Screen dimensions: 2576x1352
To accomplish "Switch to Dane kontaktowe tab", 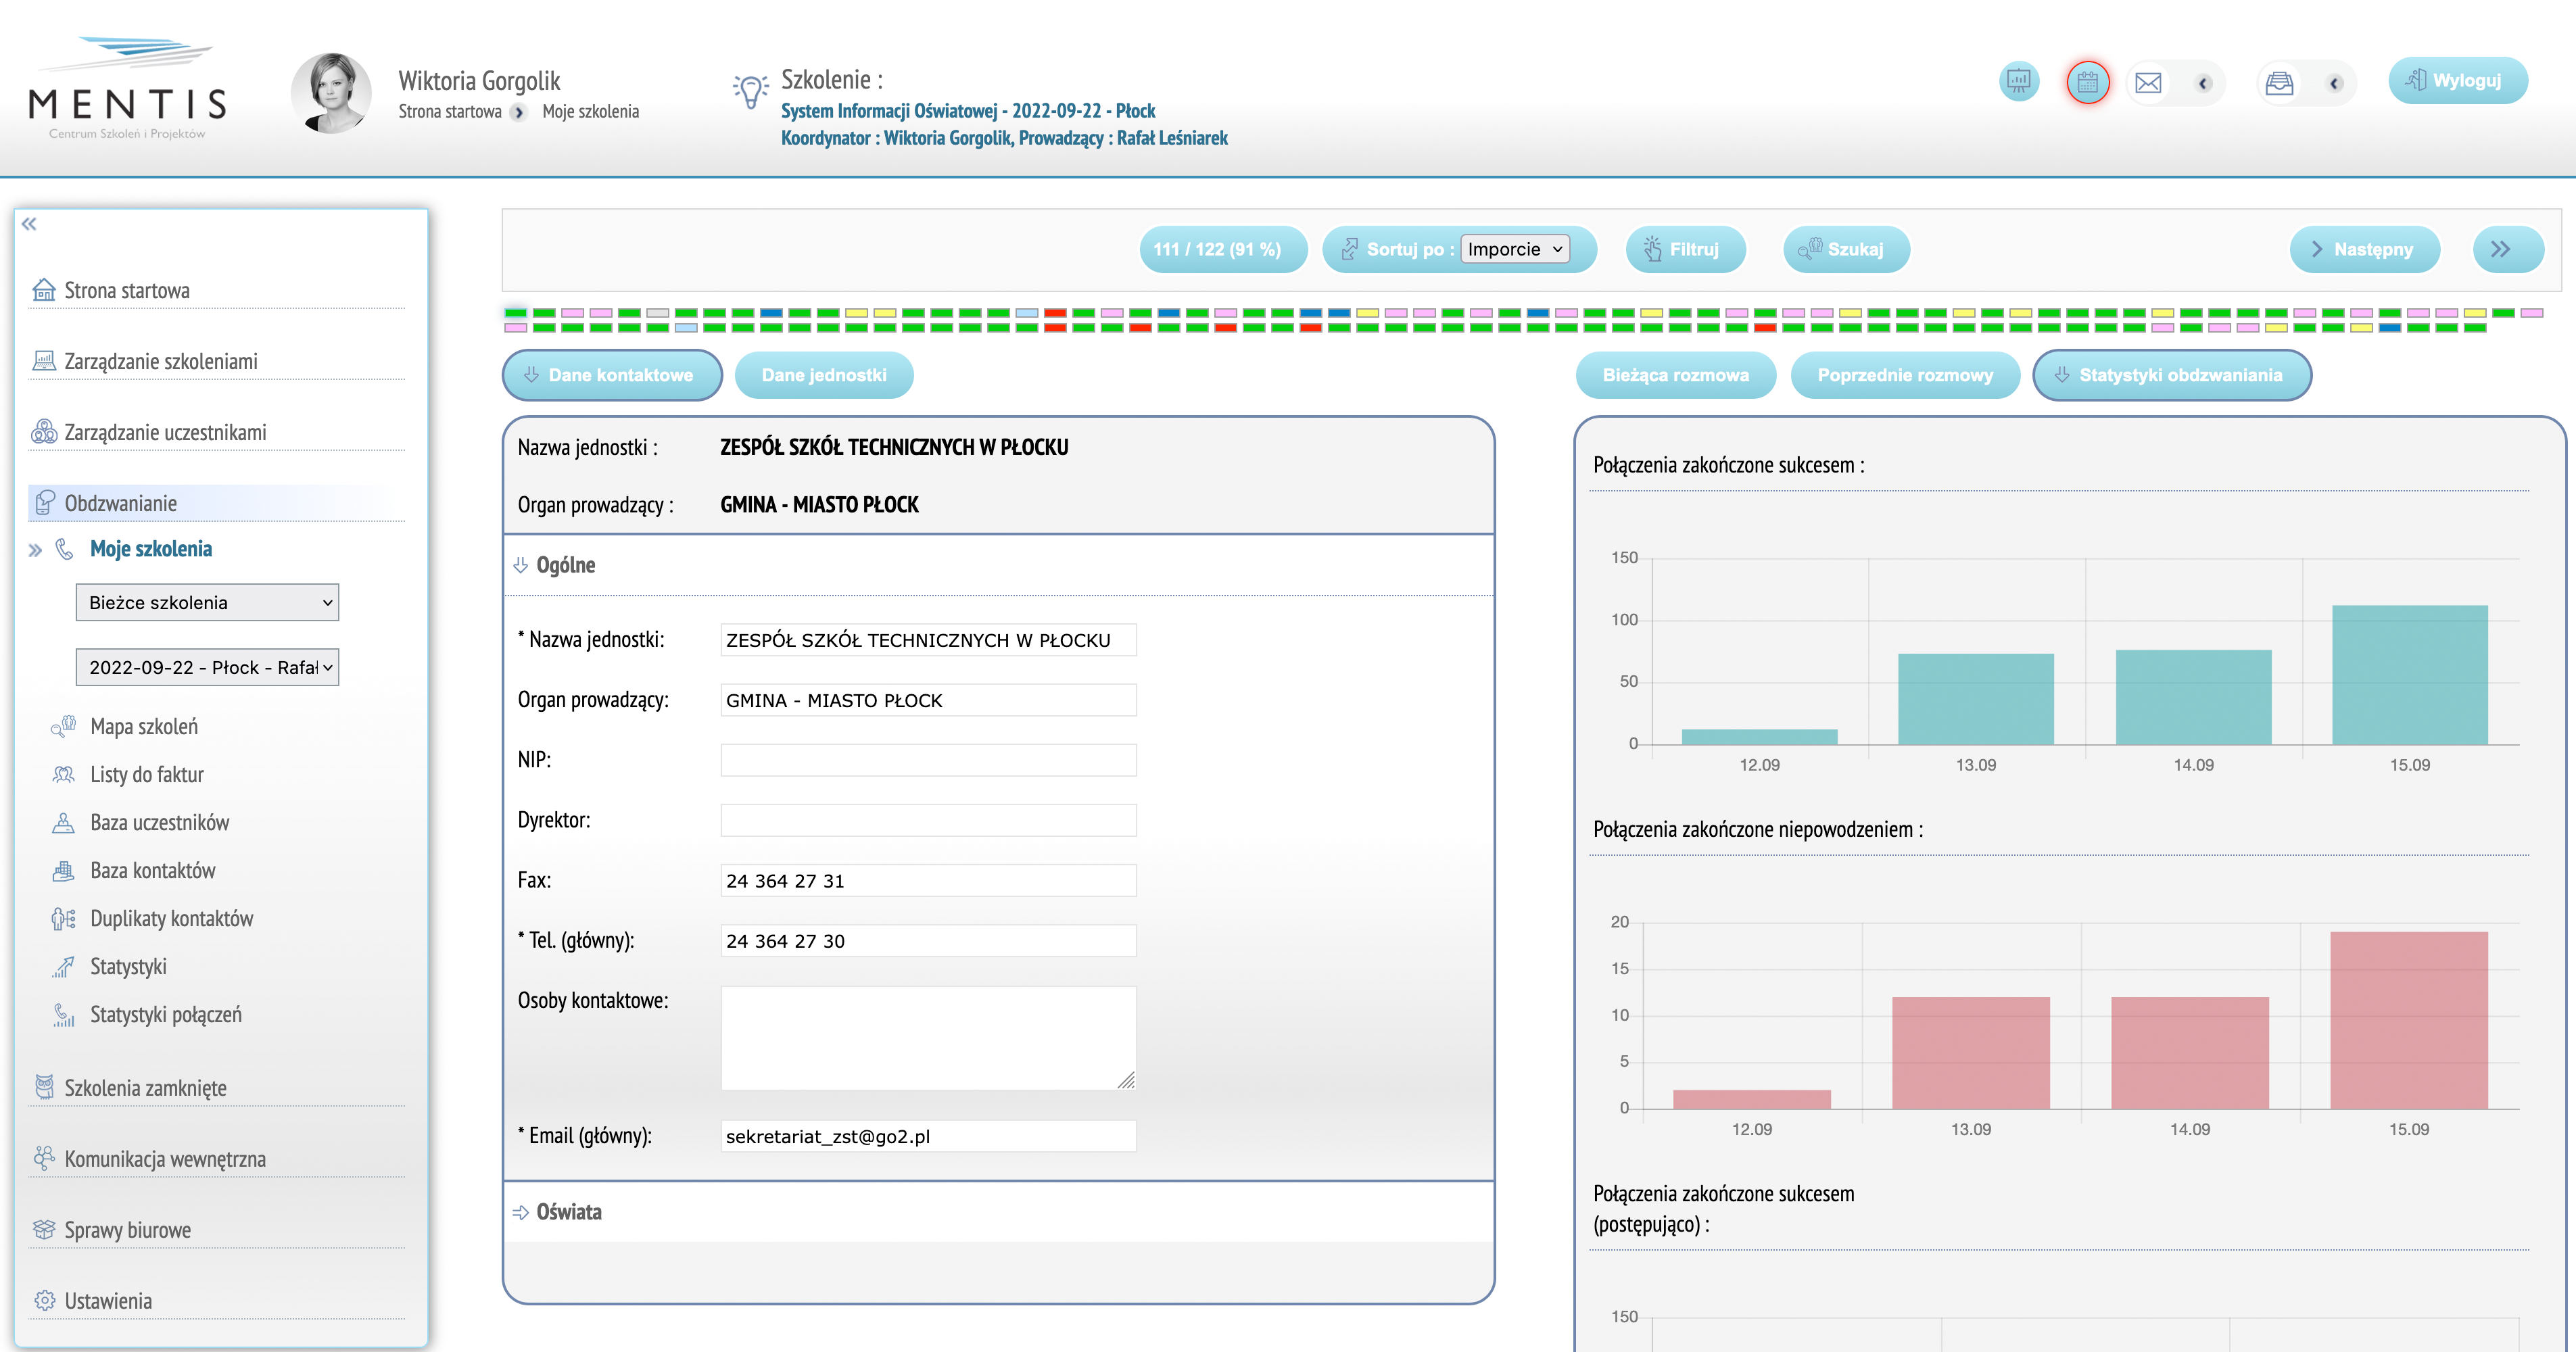I will coord(611,375).
